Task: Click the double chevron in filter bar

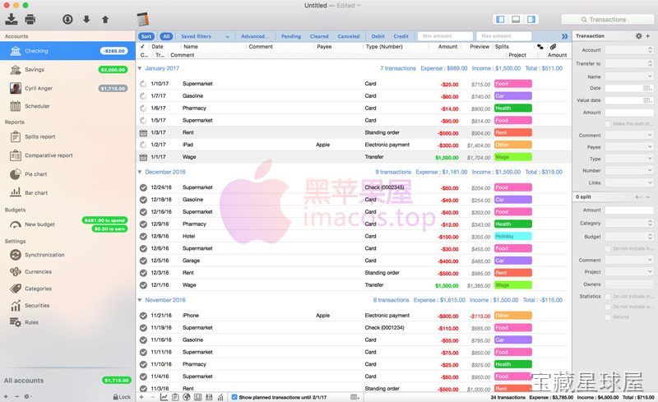Action: (564, 36)
